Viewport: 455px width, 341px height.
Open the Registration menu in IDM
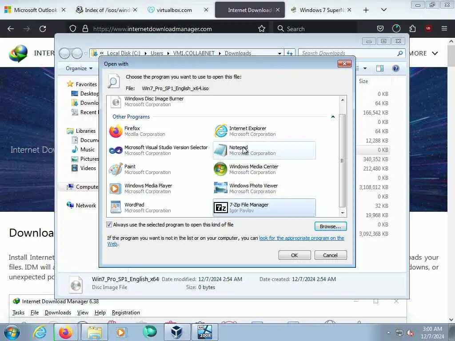(126, 313)
